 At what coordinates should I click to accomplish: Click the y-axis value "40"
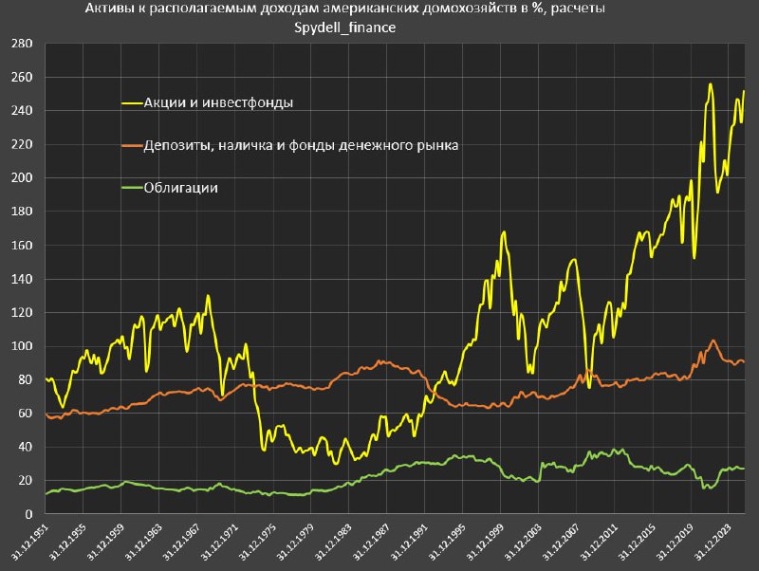pyautogui.click(x=26, y=447)
